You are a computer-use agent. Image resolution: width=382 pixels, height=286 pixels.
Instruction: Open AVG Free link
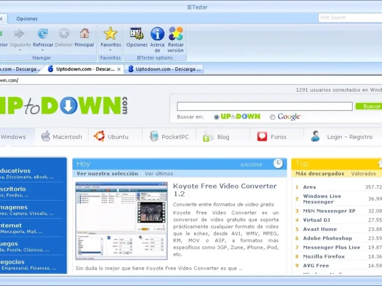[x=316, y=266]
